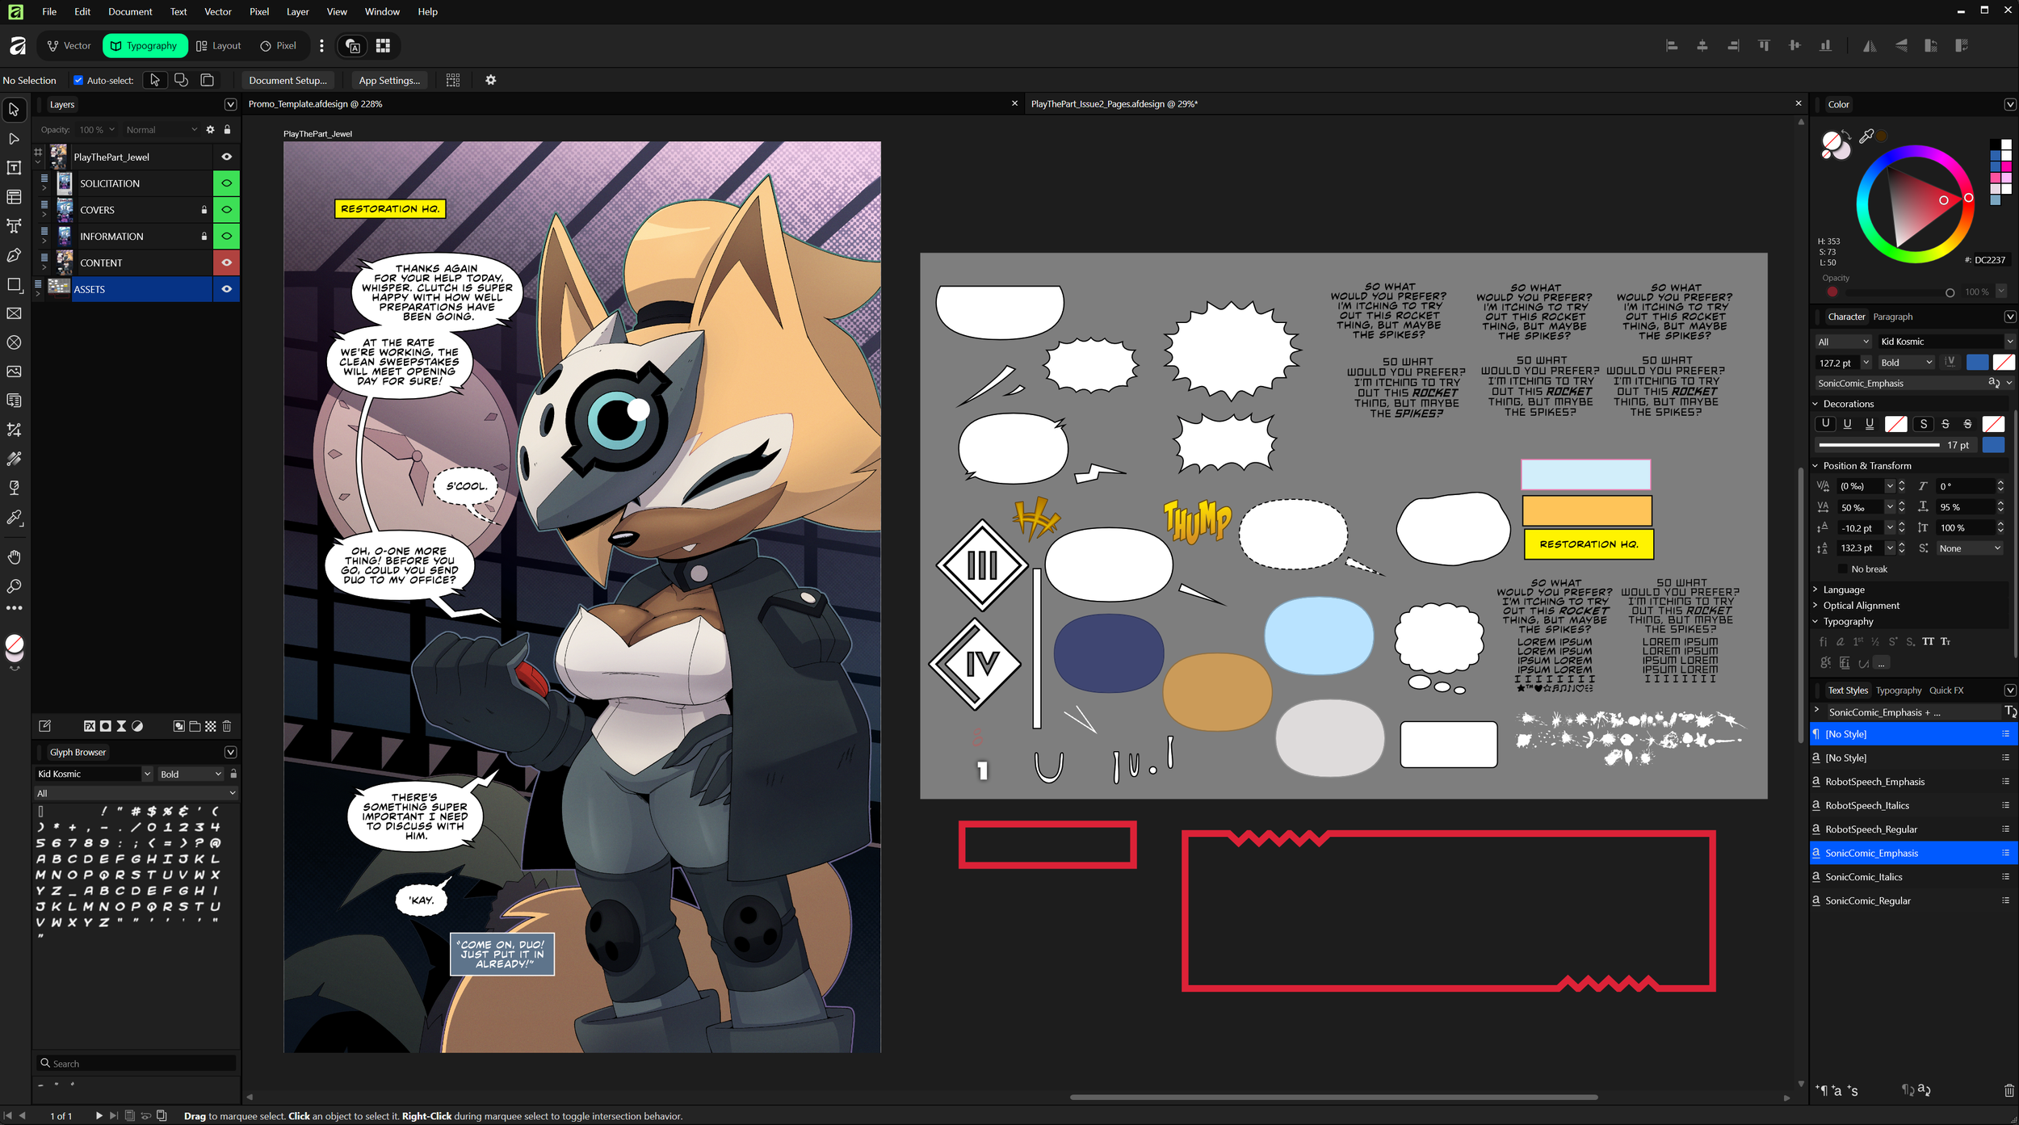This screenshot has width=2019, height=1125.
Task: Uncheck the Auto-select checkbox
Action: [78, 80]
